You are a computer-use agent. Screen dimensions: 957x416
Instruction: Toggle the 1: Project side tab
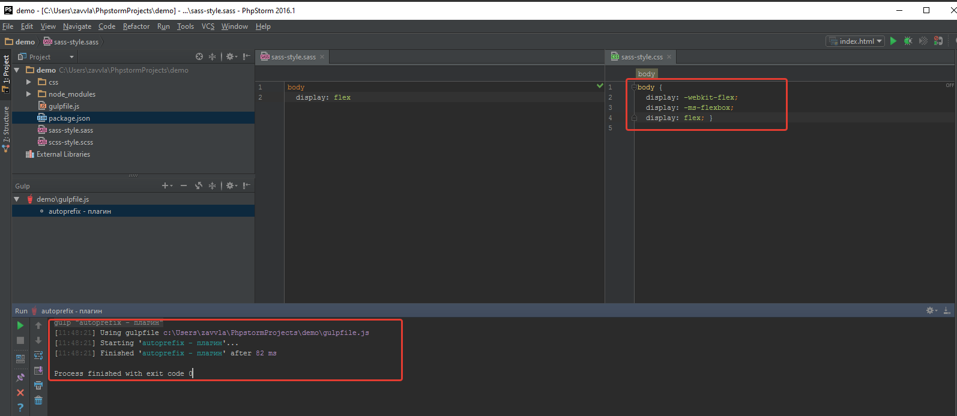6,73
